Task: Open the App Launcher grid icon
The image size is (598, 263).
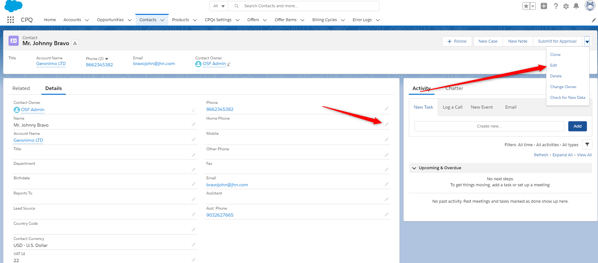Action: 10,20
